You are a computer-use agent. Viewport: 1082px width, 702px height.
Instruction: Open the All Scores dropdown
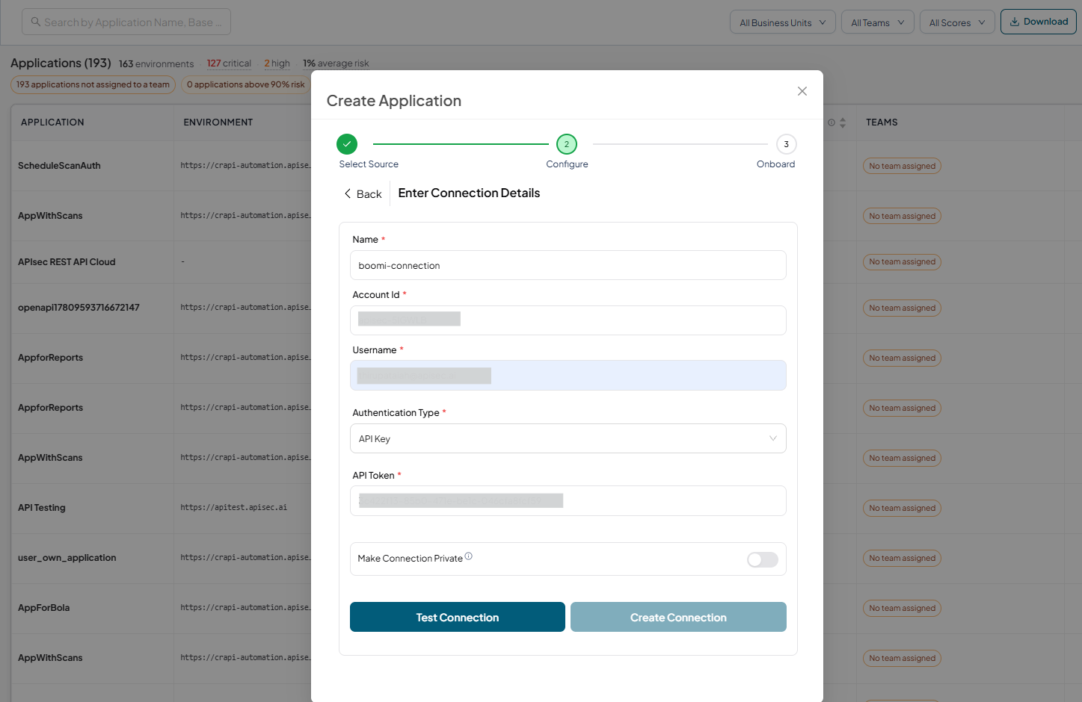pos(957,22)
